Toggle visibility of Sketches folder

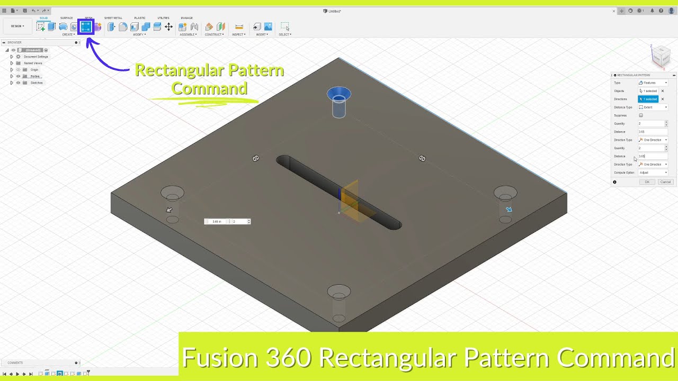18,83
